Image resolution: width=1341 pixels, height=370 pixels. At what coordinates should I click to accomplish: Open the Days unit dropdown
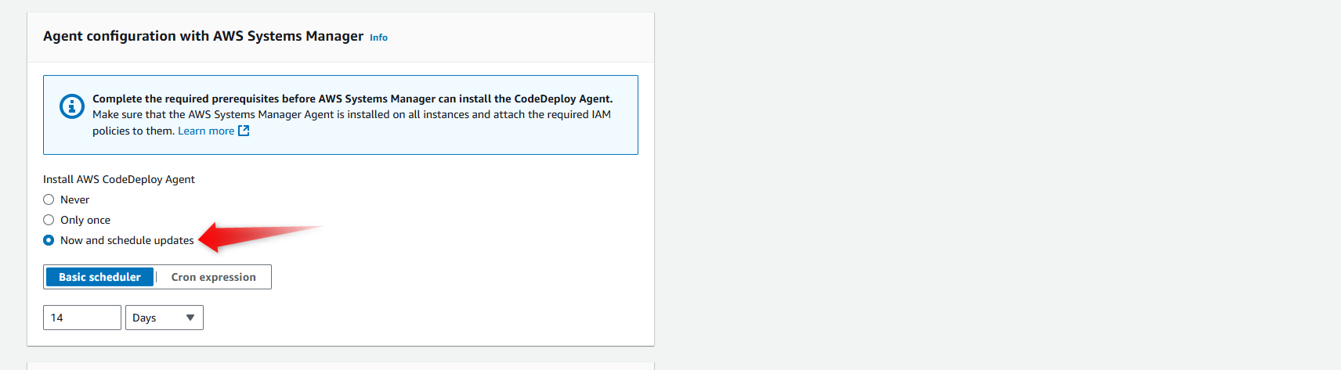[x=164, y=318]
